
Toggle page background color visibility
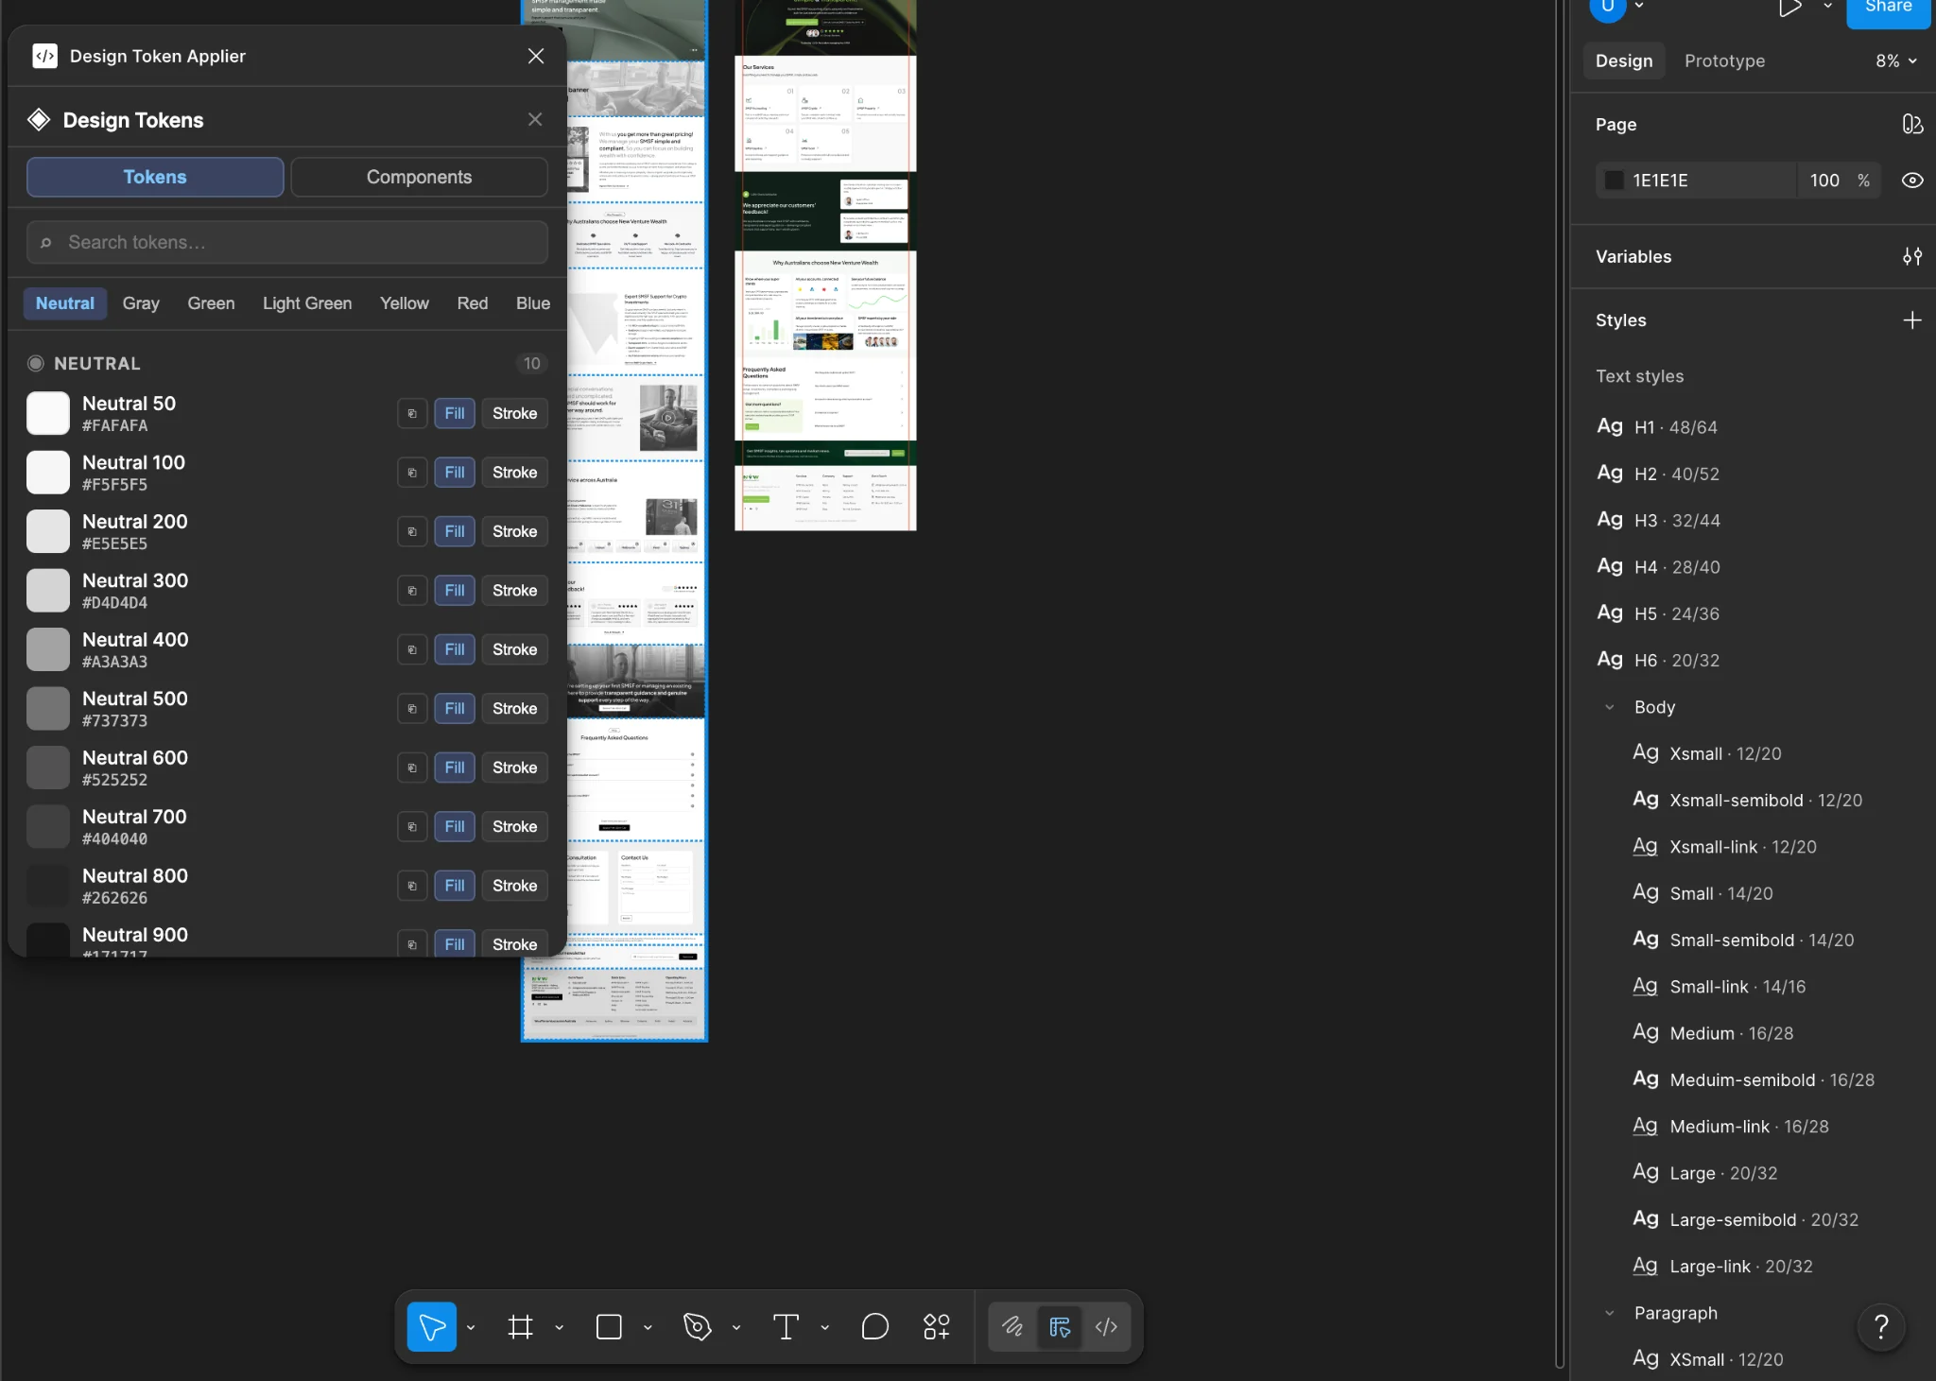(1911, 181)
